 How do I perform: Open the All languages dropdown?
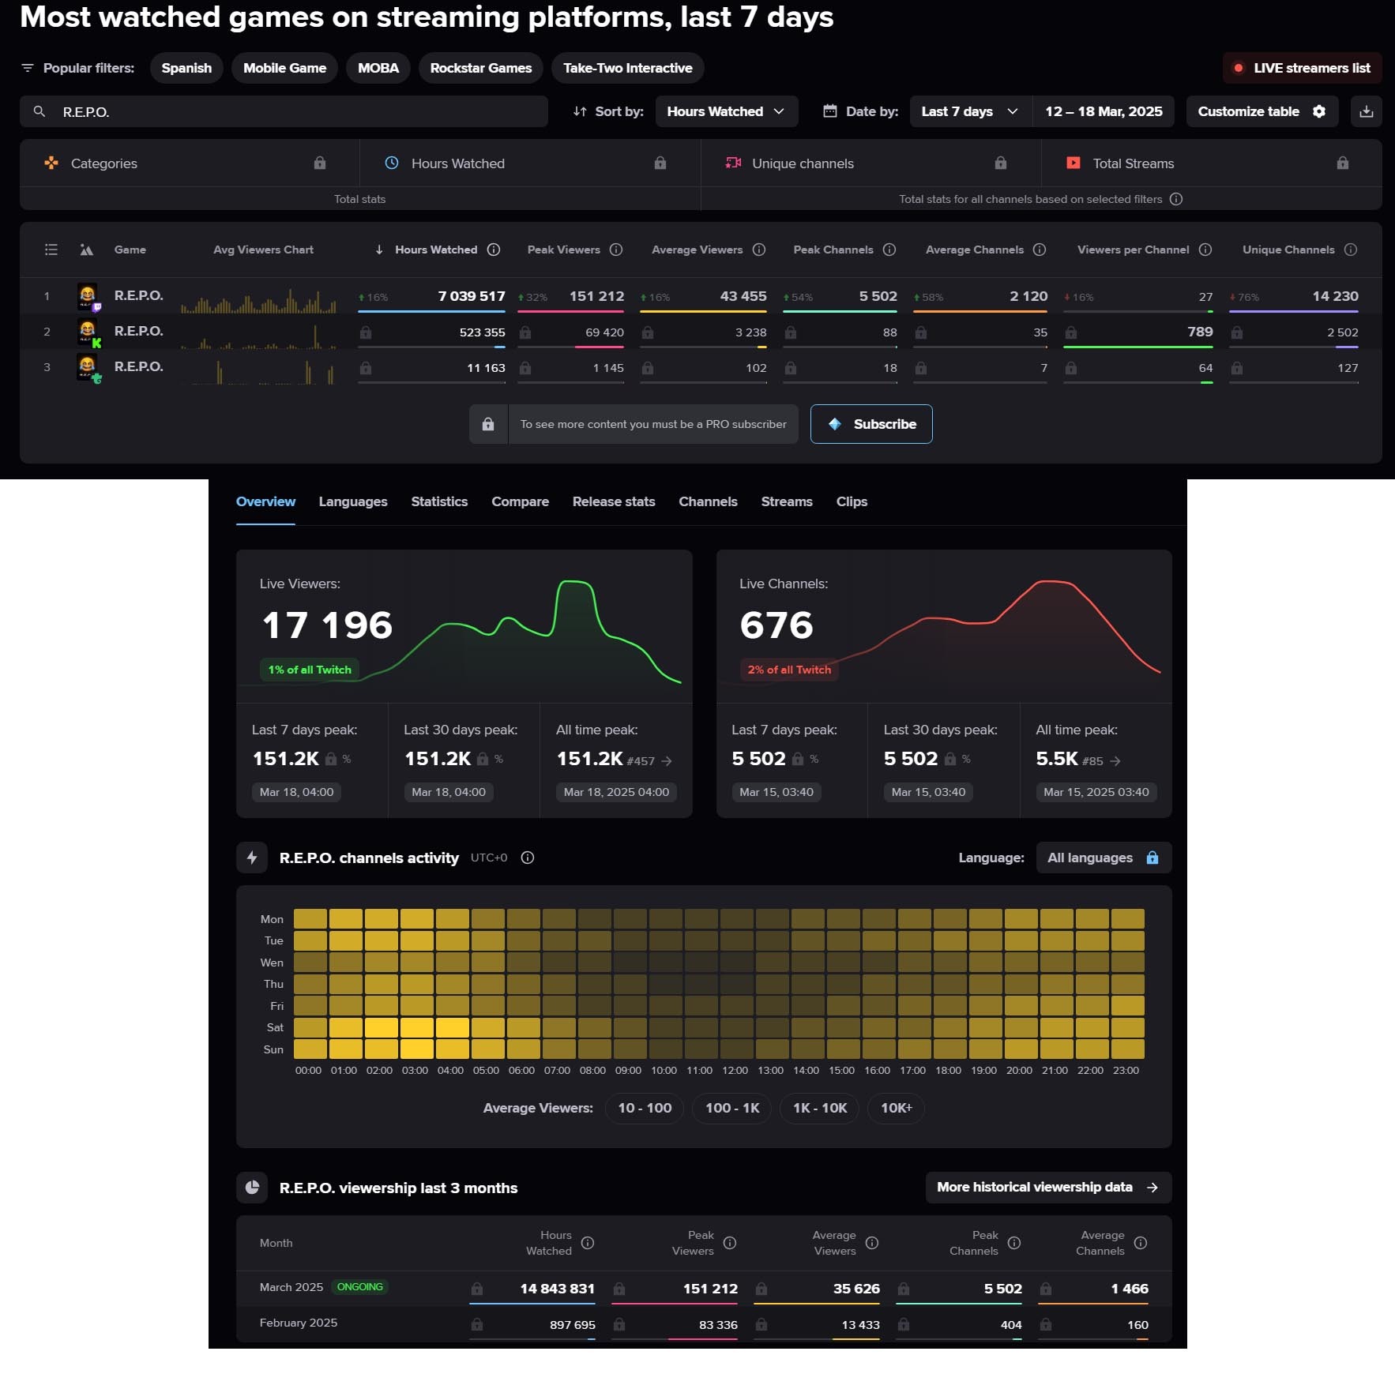(1103, 858)
